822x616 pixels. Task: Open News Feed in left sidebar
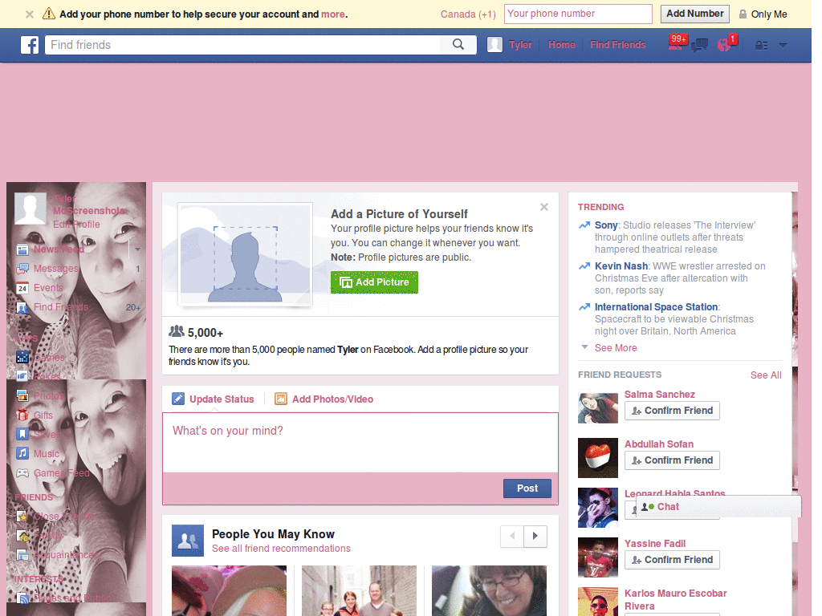[x=59, y=249]
